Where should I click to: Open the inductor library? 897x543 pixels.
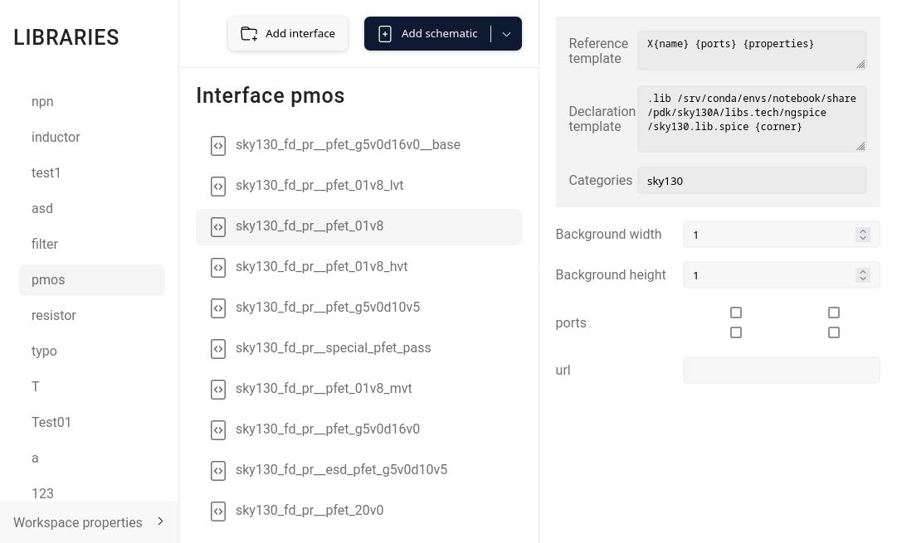coord(56,137)
